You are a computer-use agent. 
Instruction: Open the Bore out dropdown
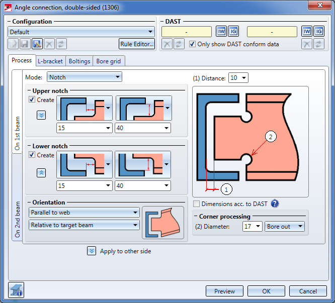click(285, 227)
